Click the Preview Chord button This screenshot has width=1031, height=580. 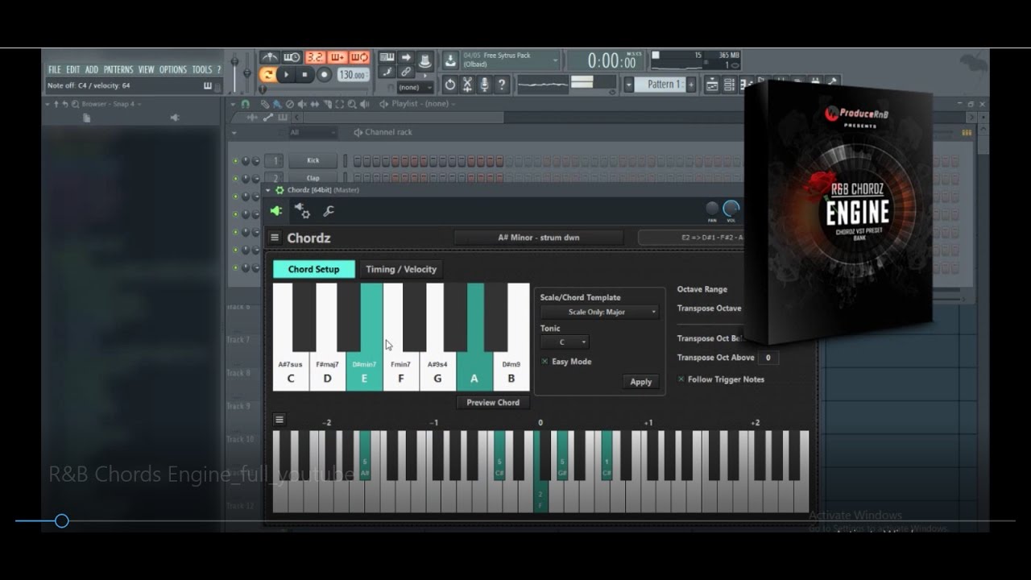[x=493, y=403]
